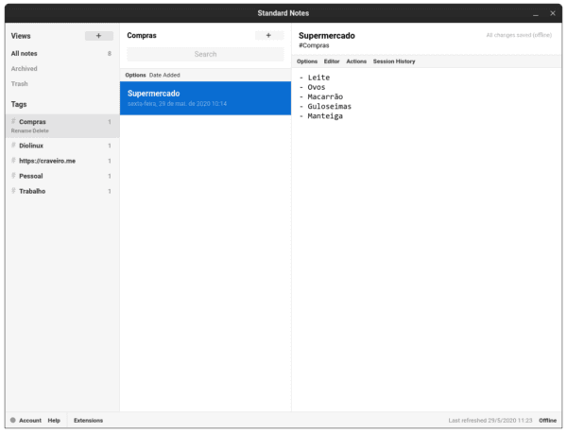Click the Ovos line in note
This screenshot has height=433, width=567.
pos(313,87)
